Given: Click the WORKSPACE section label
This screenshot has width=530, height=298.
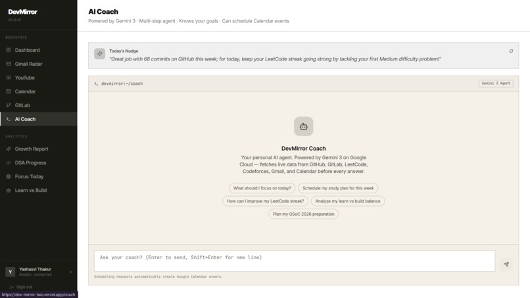Looking at the screenshot, I should pos(16,37).
